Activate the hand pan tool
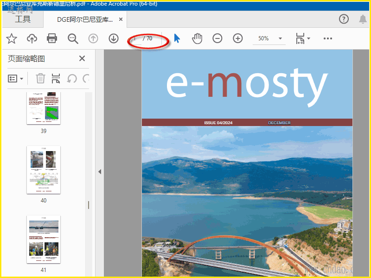371x278 pixels. (x=197, y=38)
